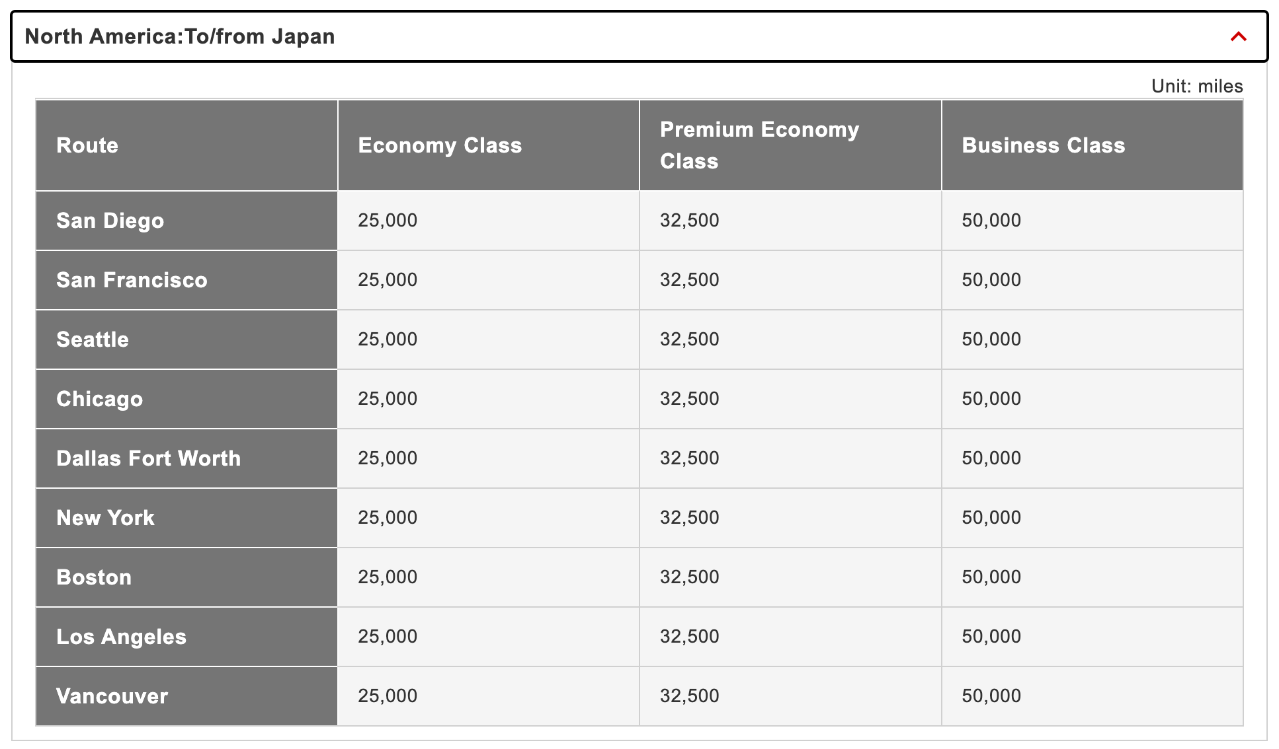
Task: Click the San Diego route row
Action: tap(109, 221)
